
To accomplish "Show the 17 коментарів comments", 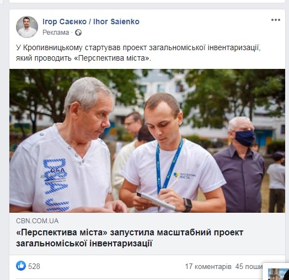I will [x=208, y=266].
